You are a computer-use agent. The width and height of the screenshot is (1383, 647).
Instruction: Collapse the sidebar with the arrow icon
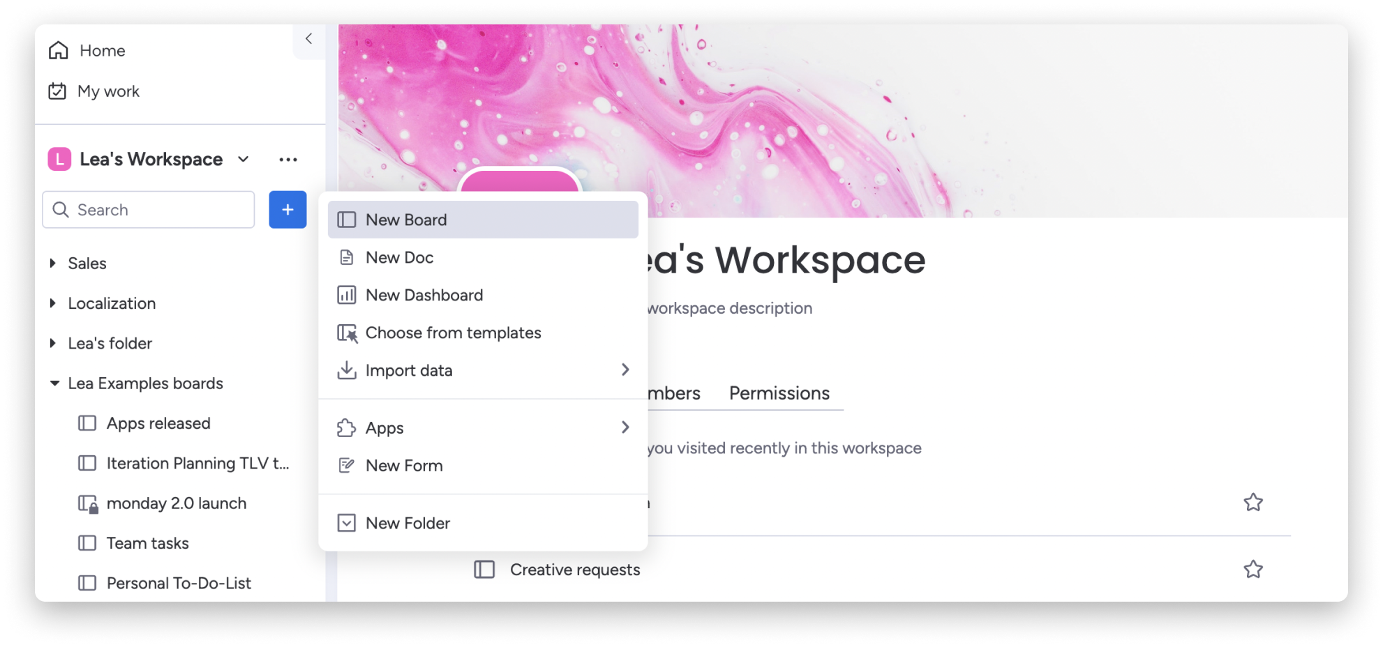tap(309, 39)
